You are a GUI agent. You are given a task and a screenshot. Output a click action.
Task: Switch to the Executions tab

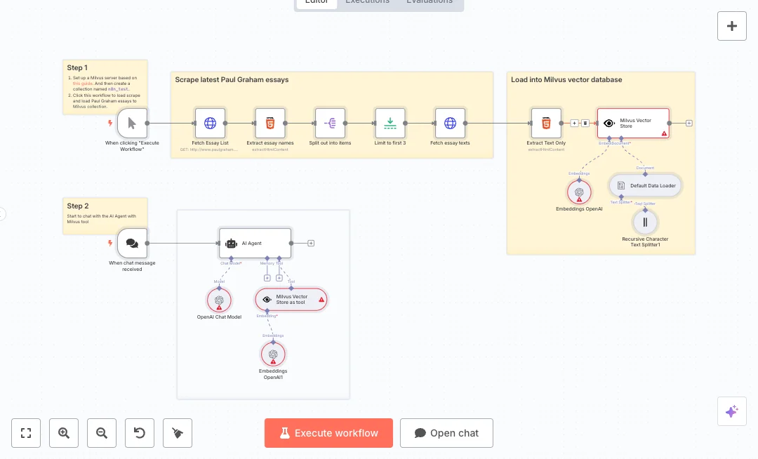point(367,2)
